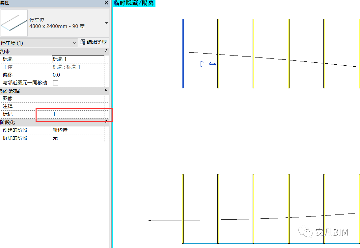Click the 编辑类型 button
The image size is (360, 248).
click(x=94, y=42)
